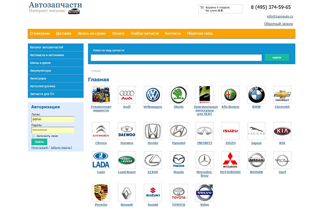Choose the MITSUBISHI logo icon

tap(230, 160)
